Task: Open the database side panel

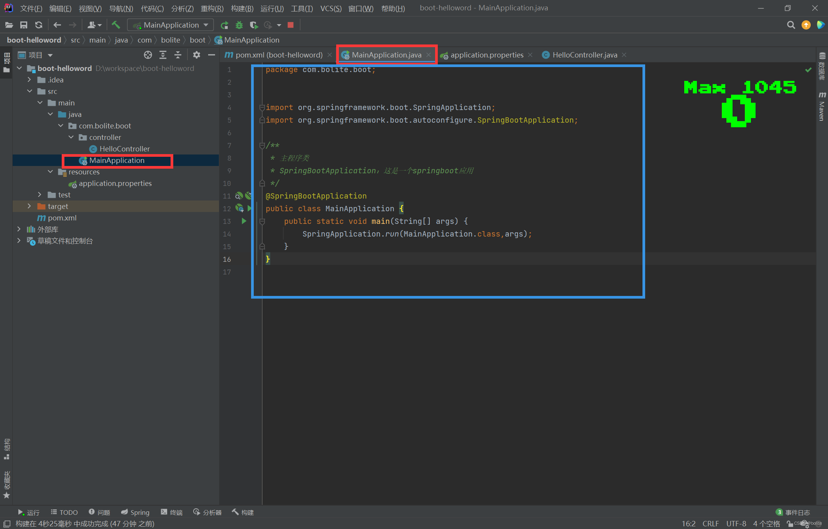Action: (822, 66)
